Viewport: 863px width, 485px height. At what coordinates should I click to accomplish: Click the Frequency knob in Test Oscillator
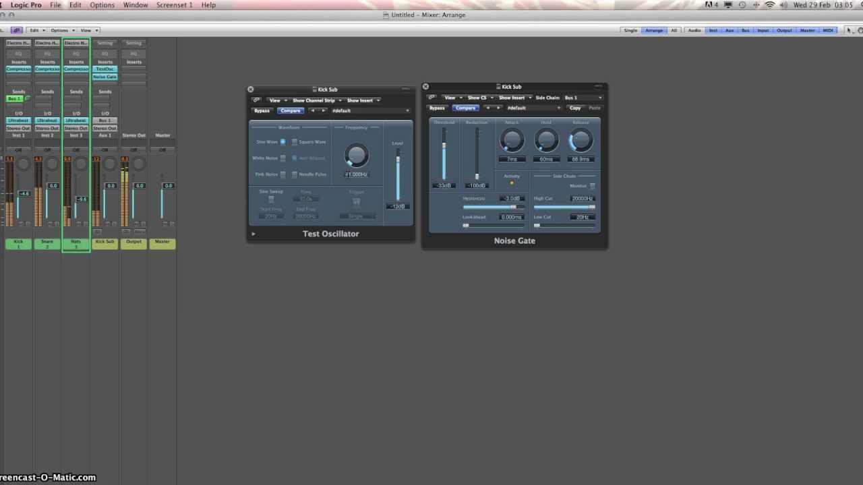(356, 156)
